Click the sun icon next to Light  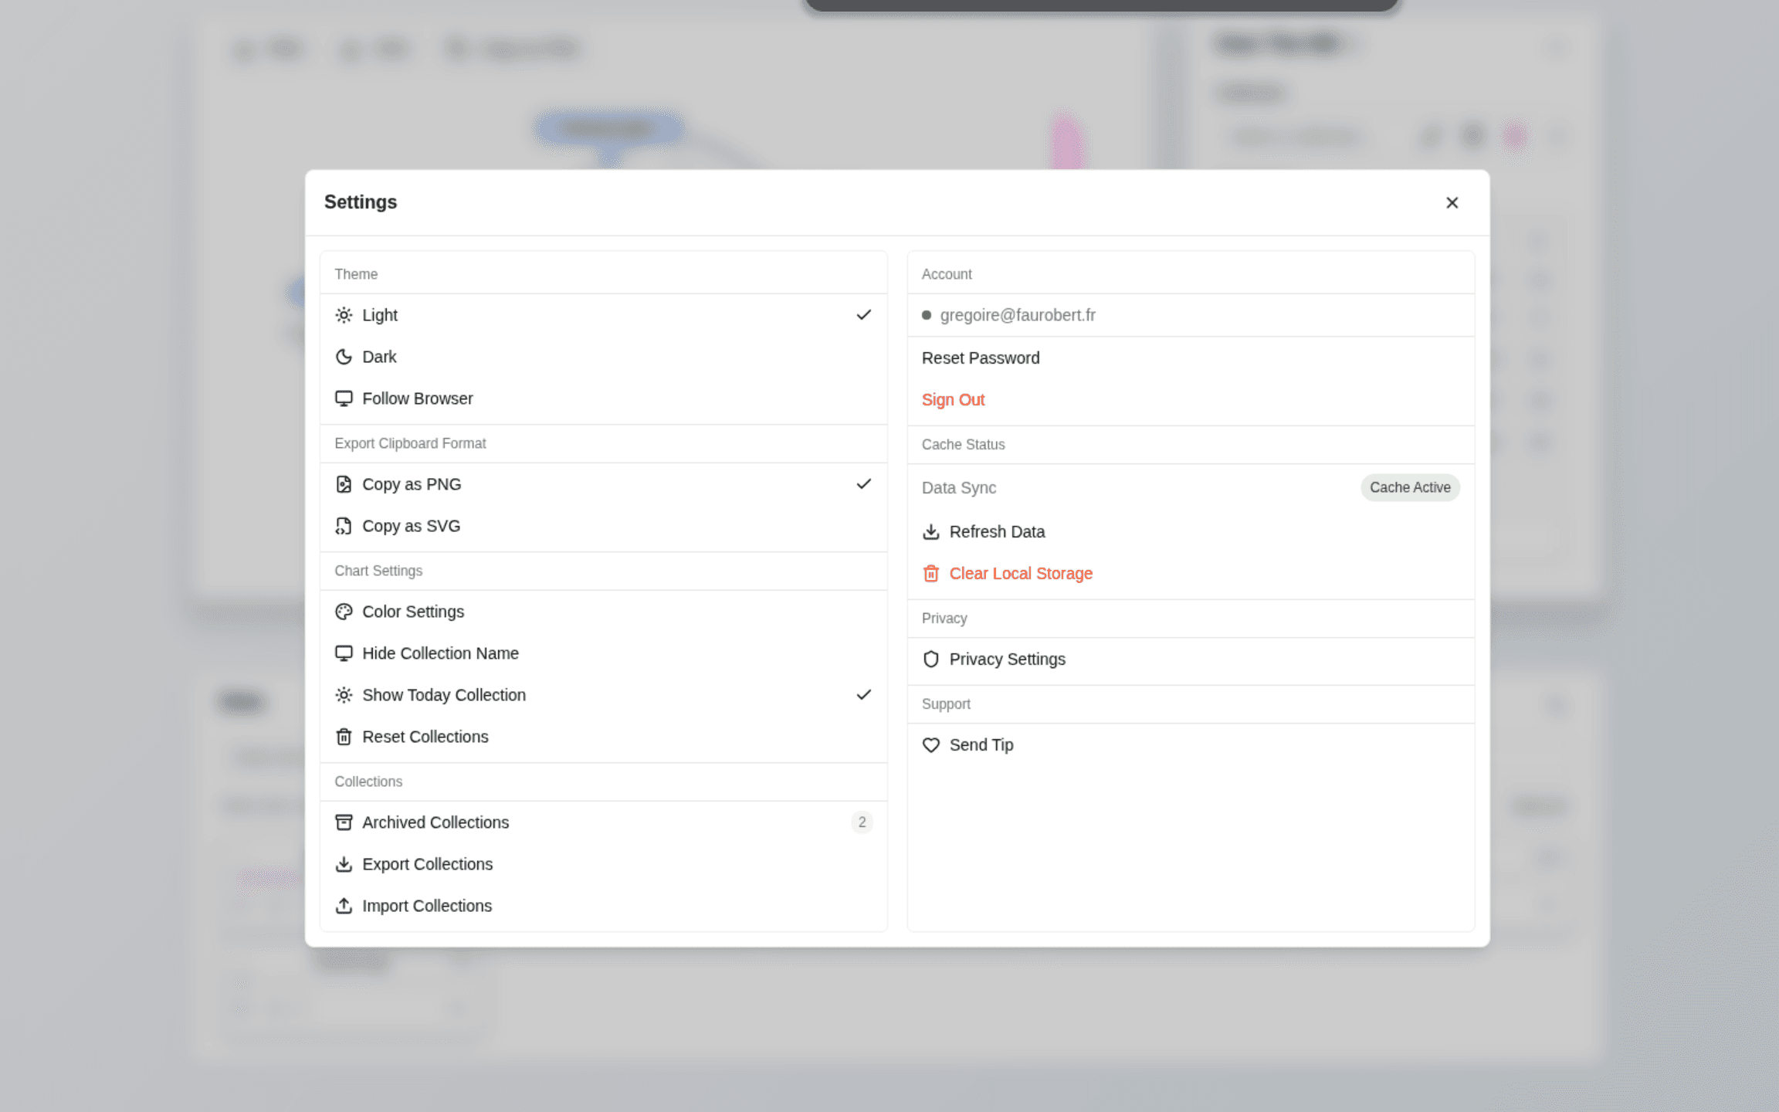point(344,315)
